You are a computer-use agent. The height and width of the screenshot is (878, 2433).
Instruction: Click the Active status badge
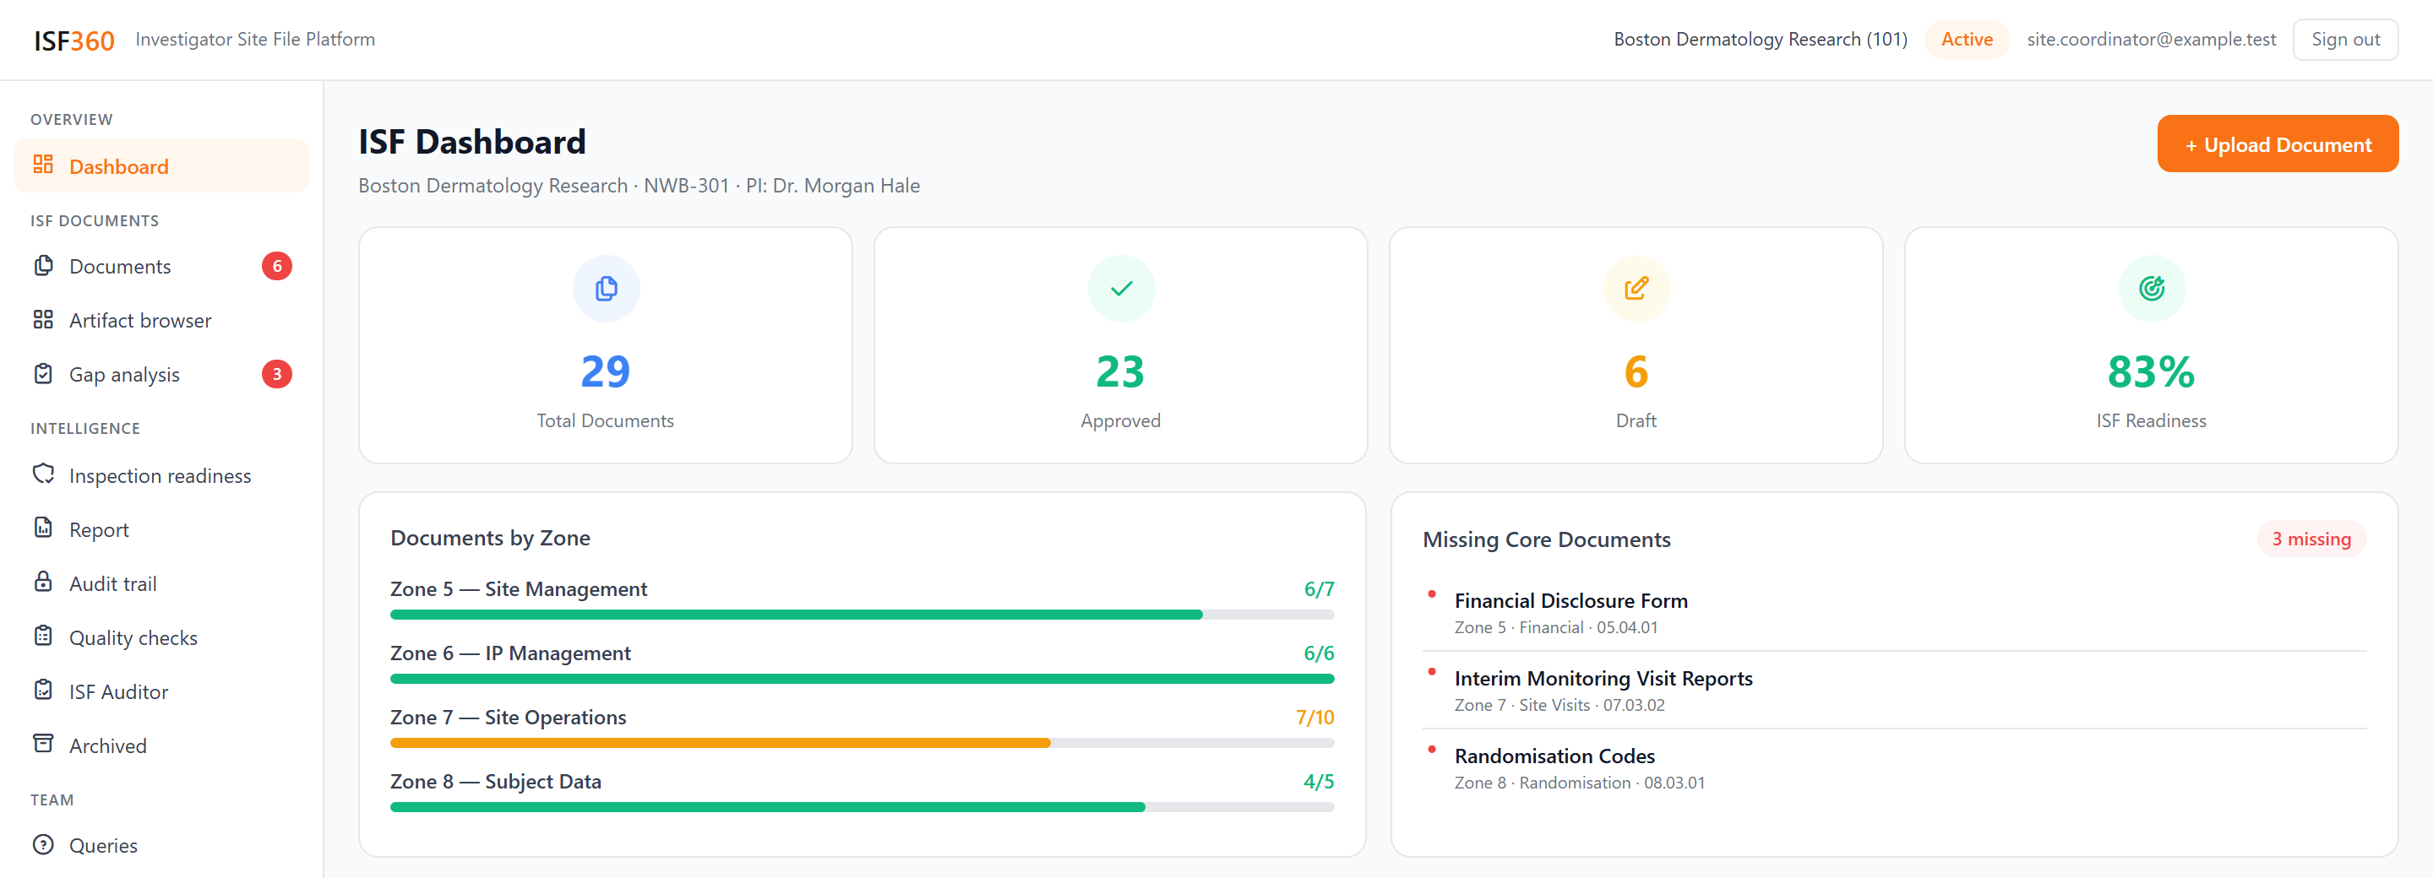(x=1967, y=40)
